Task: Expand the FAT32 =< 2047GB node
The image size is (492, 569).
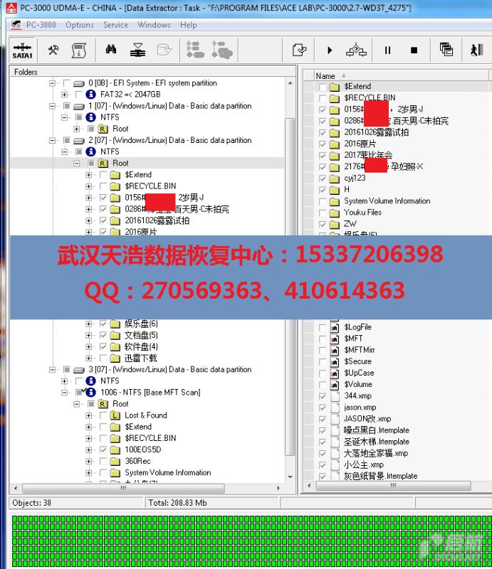Action: [x=65, y=95]
